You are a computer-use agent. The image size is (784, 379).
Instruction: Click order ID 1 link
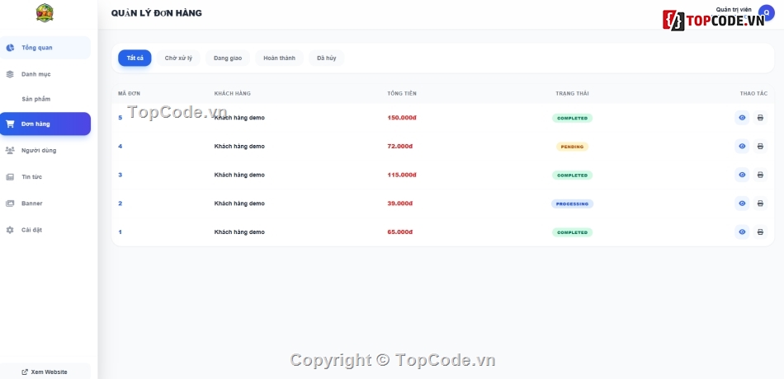pos(120,232)
